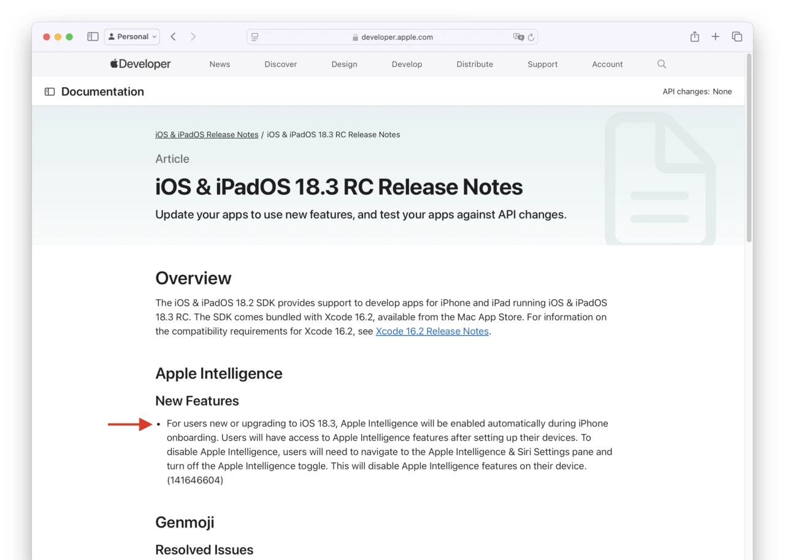Reload the current page
Screen dimensions: 785x560
pyautogui.click(x=531, y=37)
